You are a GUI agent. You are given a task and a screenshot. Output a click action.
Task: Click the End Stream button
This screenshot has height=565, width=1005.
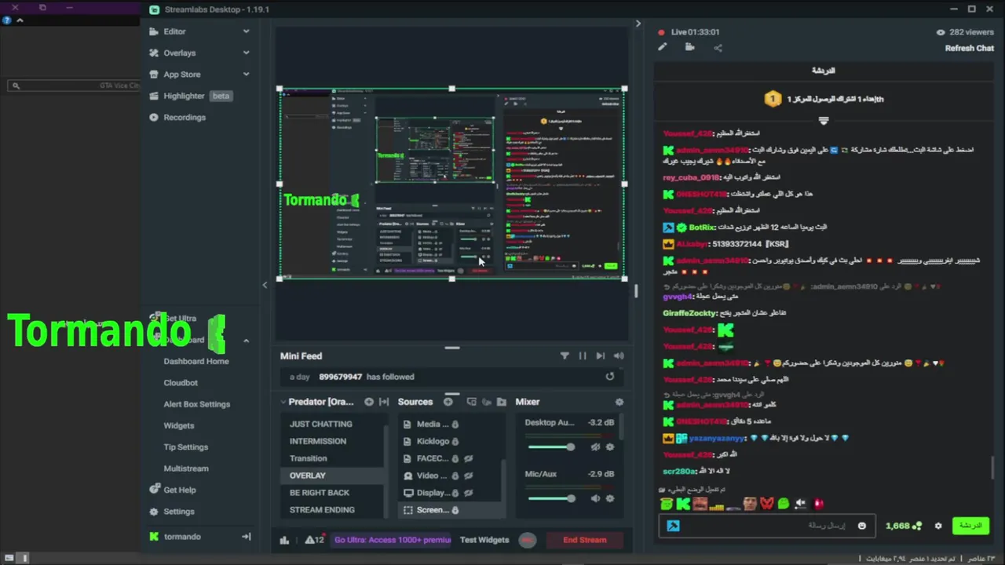[584, 540]
